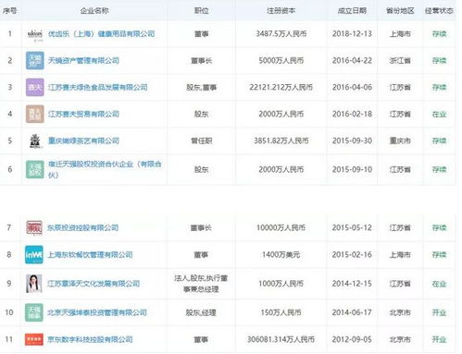Click the date 2015-02-16
The width and height of the screenshot is (462, 354).
(352, 255)
